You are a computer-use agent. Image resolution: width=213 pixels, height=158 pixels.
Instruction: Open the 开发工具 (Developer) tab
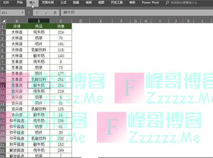click(x=117, y=2)
